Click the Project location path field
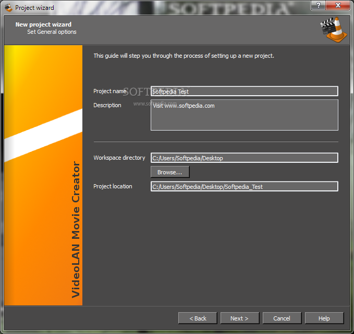354x334 pixels. (245, 186)
